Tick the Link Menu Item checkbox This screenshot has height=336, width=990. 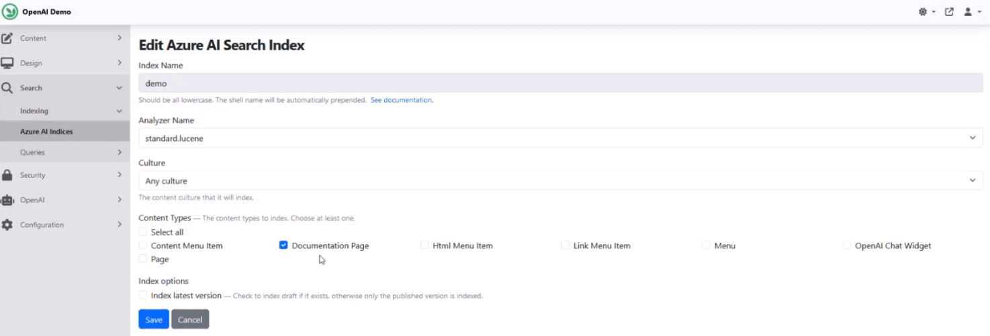pos(566,245)
